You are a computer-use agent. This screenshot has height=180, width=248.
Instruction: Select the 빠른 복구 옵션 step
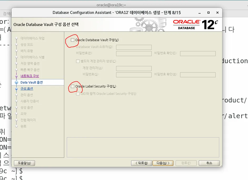[30, 70]
